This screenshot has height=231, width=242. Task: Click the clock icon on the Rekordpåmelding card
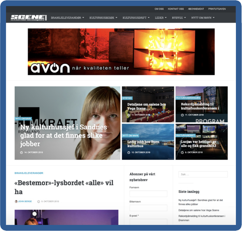182,115
